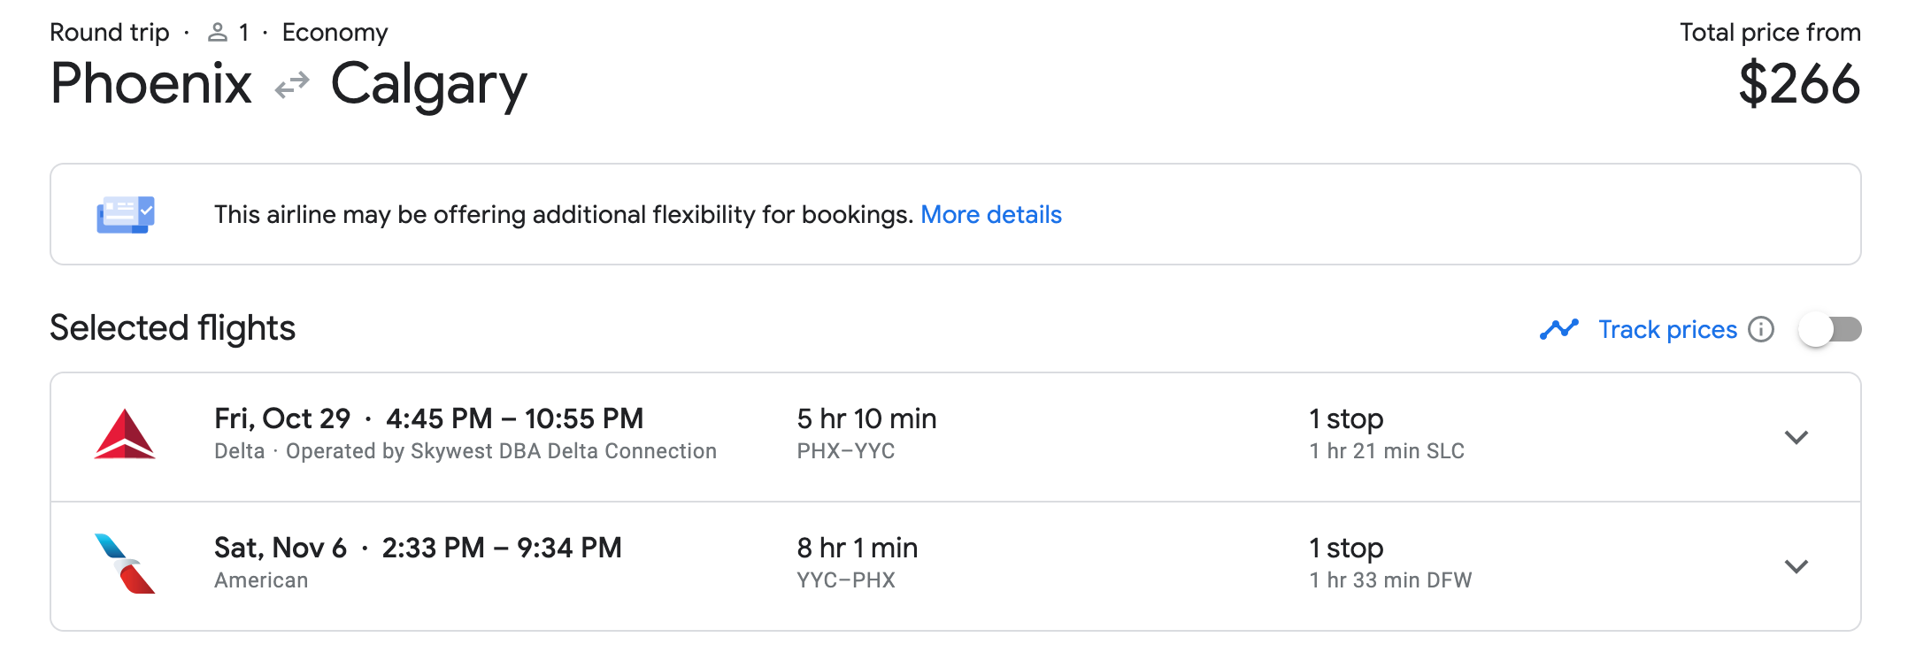Click the Phoenix origin heading
The width and height of the screenshot is (1908, 660).
tap(151, 85)
